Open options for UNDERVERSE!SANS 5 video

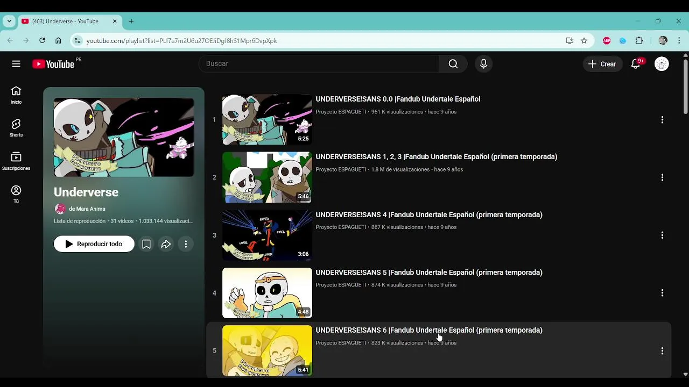[x=662, y=293]
